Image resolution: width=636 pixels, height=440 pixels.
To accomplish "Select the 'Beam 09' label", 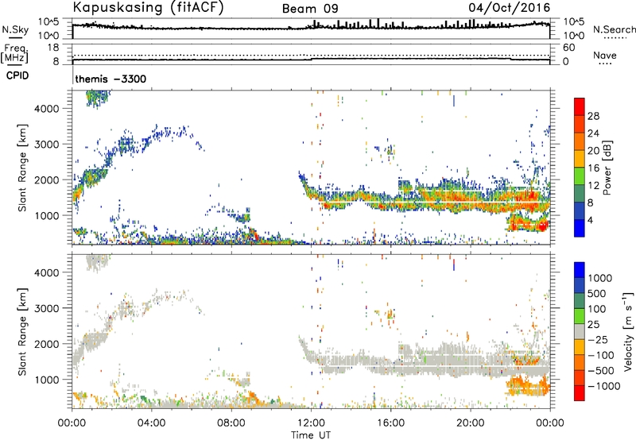I will [x=310, y=9].
